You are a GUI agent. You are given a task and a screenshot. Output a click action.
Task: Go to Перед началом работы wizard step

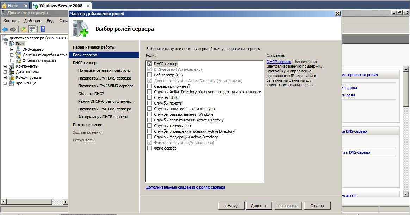(94, 47)
